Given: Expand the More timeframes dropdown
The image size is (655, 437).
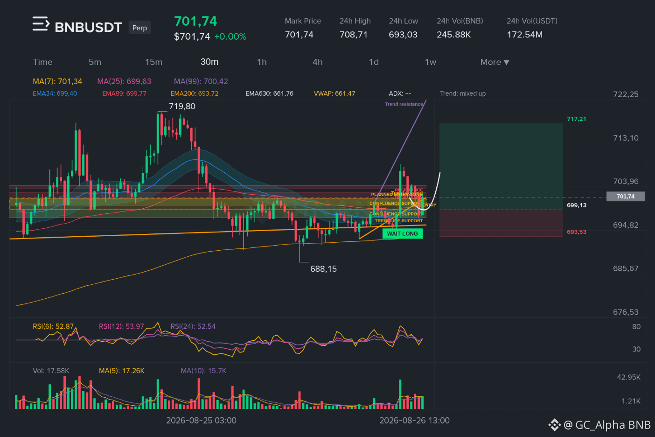Looking at the screenshot, I should coord(495,62).
